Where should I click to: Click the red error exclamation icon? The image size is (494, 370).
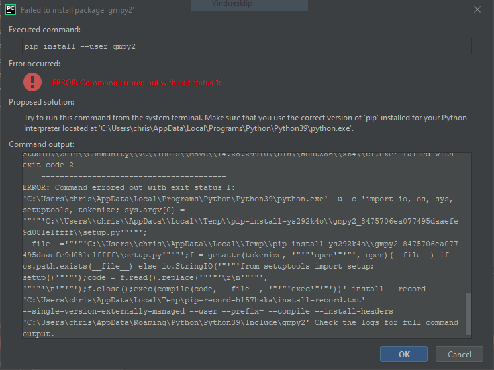pyautogui.click(x=32, y=82)
